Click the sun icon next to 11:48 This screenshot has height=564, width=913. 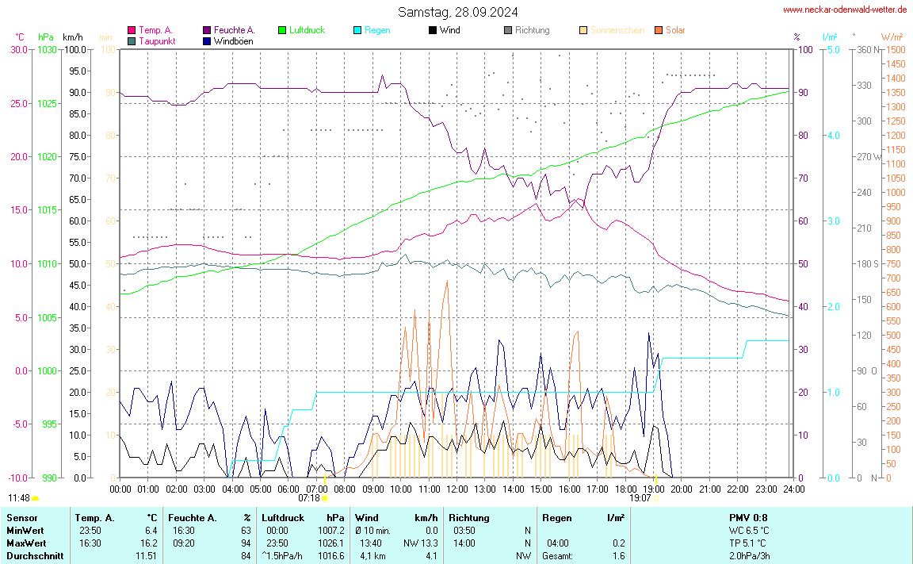pyautogui.click(x=35, y=498)
